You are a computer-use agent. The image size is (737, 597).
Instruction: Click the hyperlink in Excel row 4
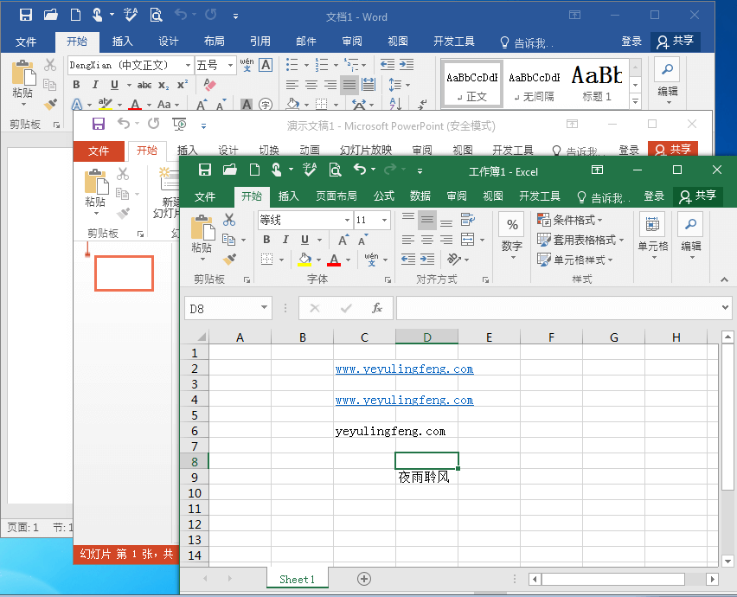pyautogui.click(x=404, y=400)
